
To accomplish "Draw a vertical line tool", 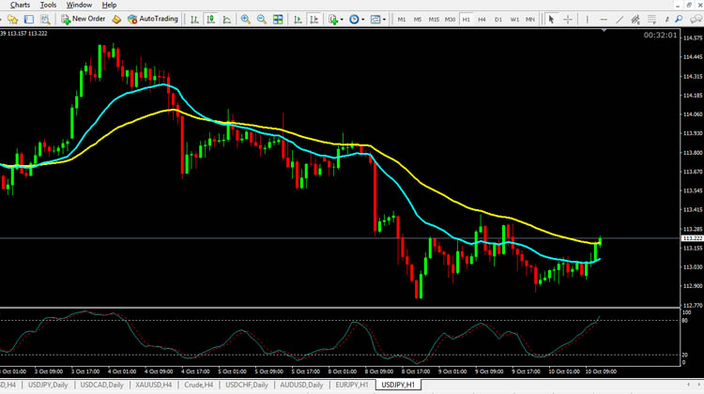I will pyautogui.click(x=587, y=20).
